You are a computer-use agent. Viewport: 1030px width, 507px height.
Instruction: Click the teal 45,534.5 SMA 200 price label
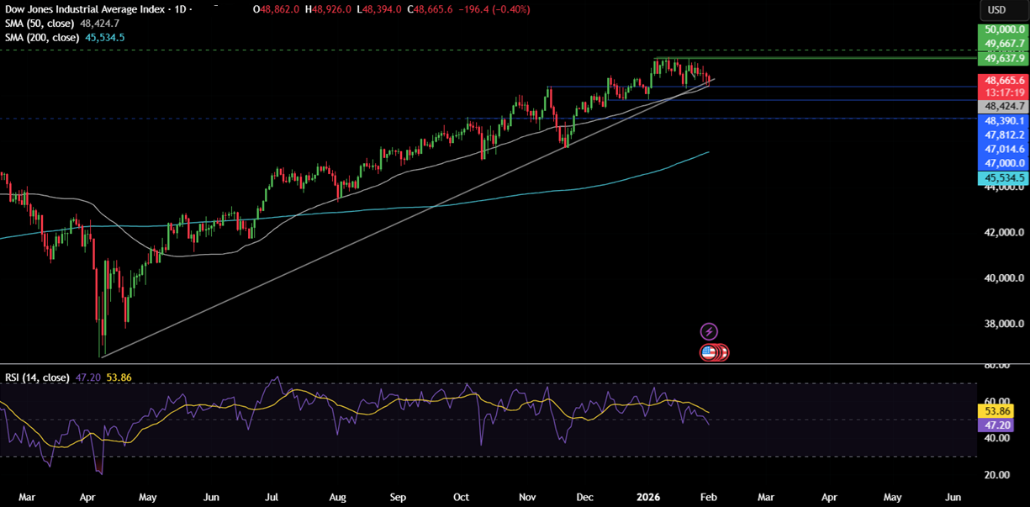[x=1002, y=177]
